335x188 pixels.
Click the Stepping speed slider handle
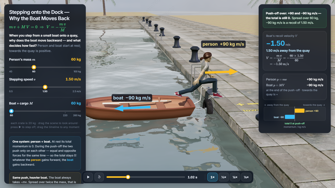[x=45, y=87]
